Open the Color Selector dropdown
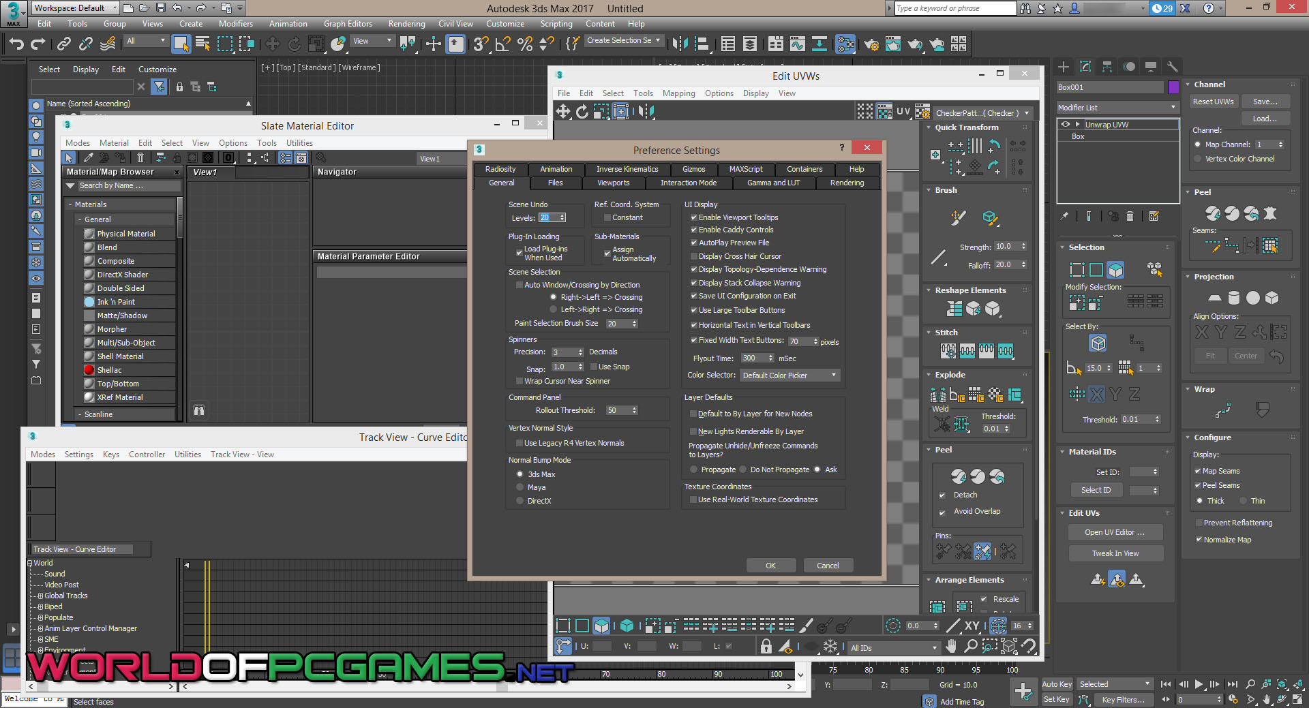This screenshot has height=708, width=1309. [x=789, y=375]
